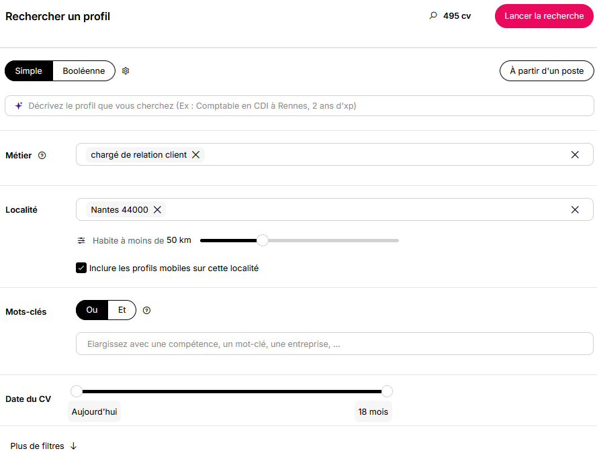Click the sparkle AI icon in description field
This screenshot has height=457, width=597.
point(19,106)
